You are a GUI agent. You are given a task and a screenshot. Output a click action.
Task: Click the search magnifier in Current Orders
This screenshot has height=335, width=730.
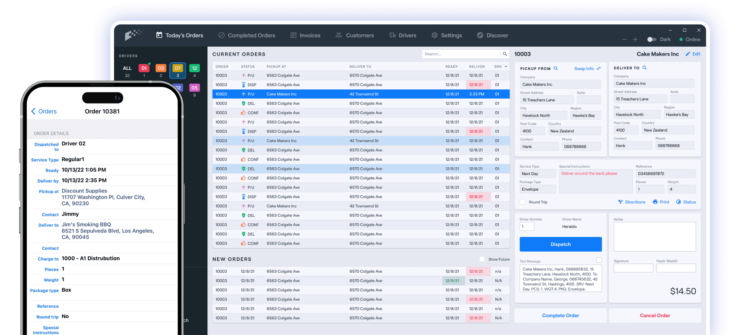pos(505,54)
